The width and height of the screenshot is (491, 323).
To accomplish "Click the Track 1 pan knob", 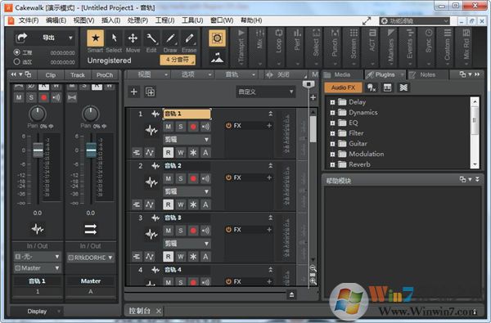I will pos(38,114).
